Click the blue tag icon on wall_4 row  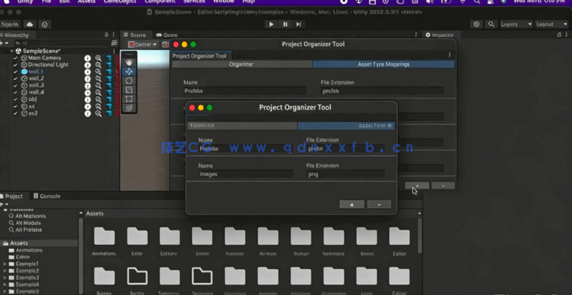109,93
